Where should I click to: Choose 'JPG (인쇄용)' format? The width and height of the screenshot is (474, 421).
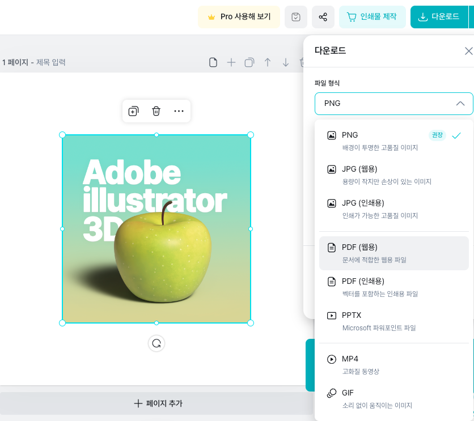coord(393,209)
